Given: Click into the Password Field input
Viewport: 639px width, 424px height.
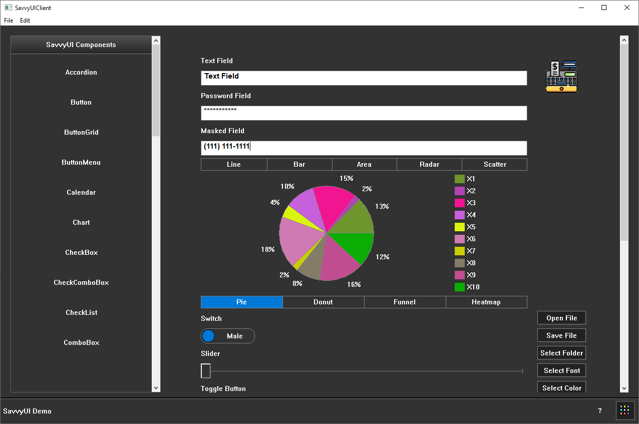Looking at the screenshot, I should (x=364, y=113).
